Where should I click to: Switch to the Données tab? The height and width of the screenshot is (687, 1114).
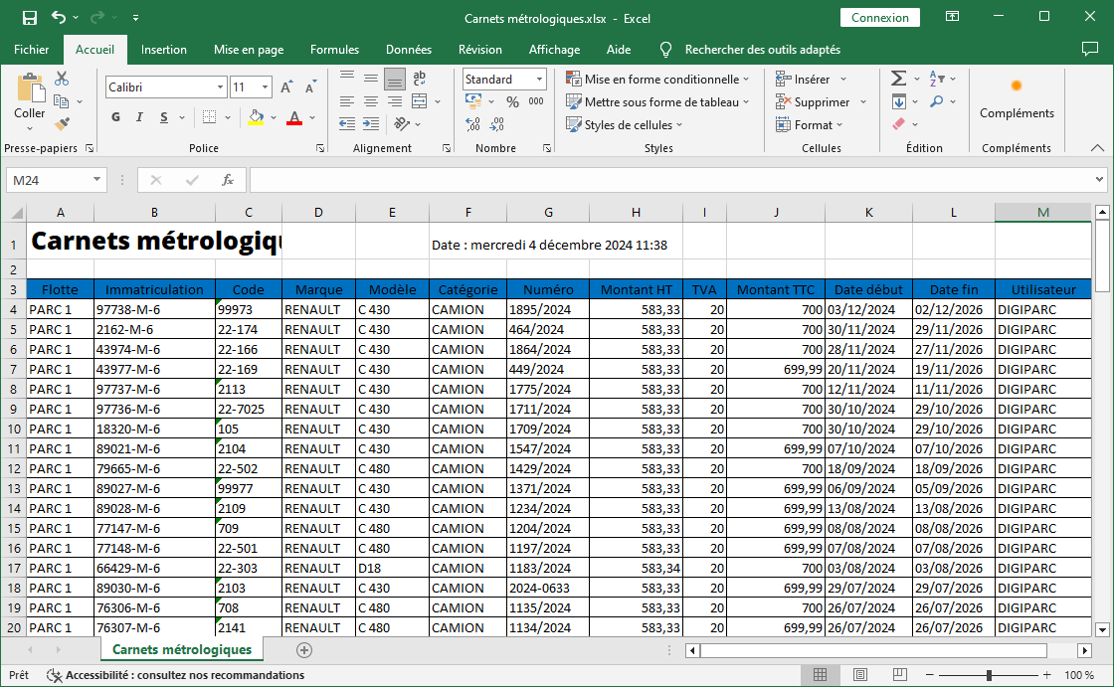[x=409, y=49]
